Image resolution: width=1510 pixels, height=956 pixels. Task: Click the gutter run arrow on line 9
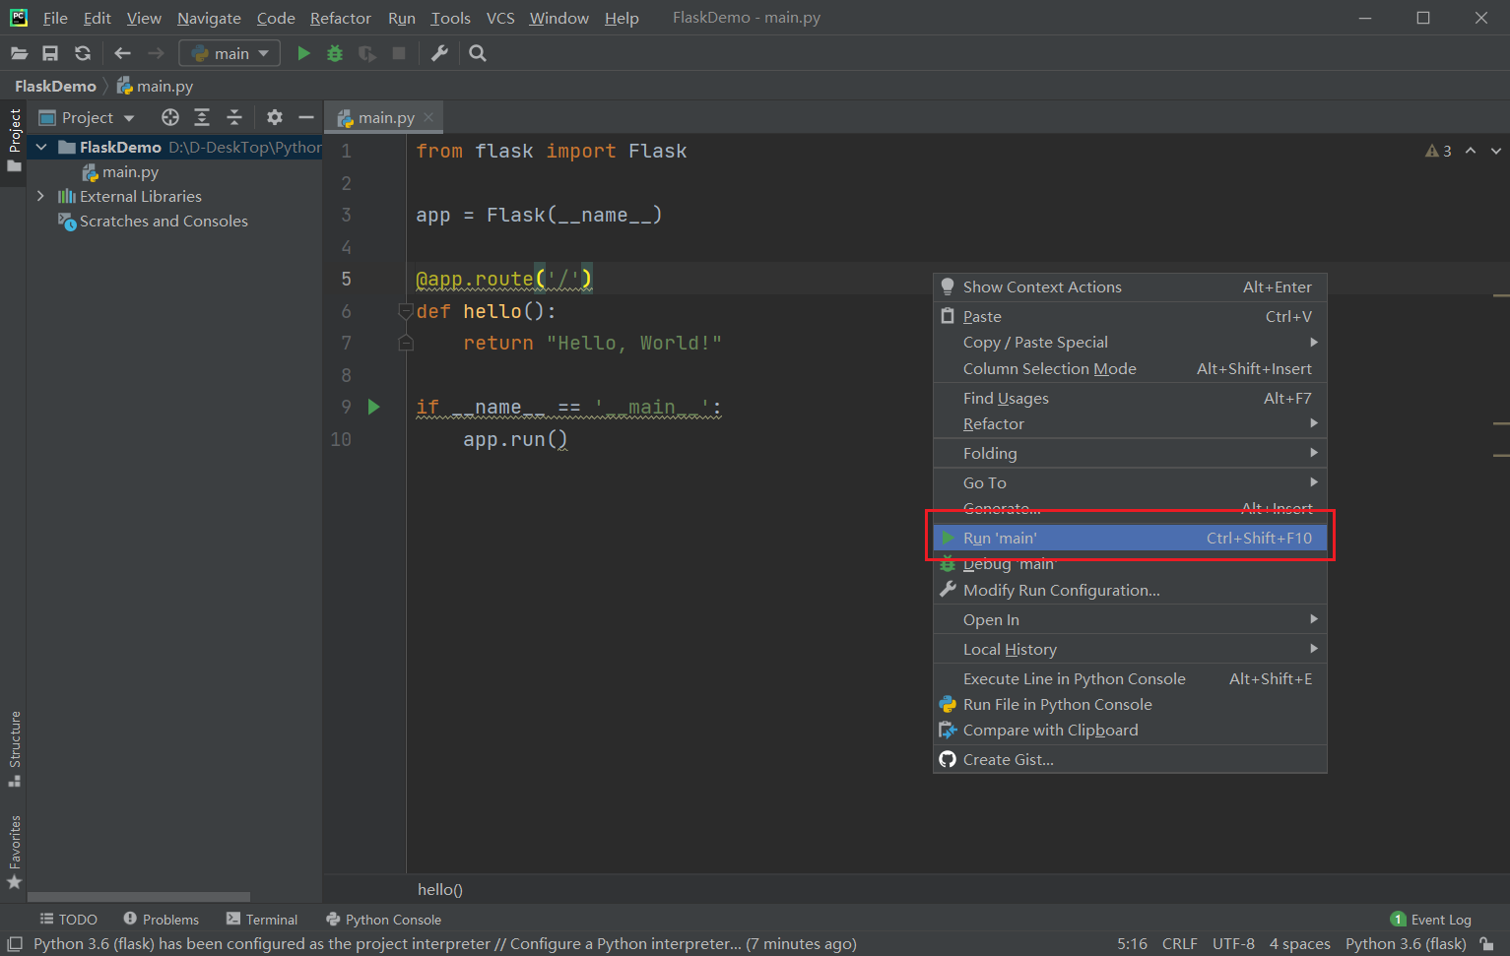[x=374, y=407]
